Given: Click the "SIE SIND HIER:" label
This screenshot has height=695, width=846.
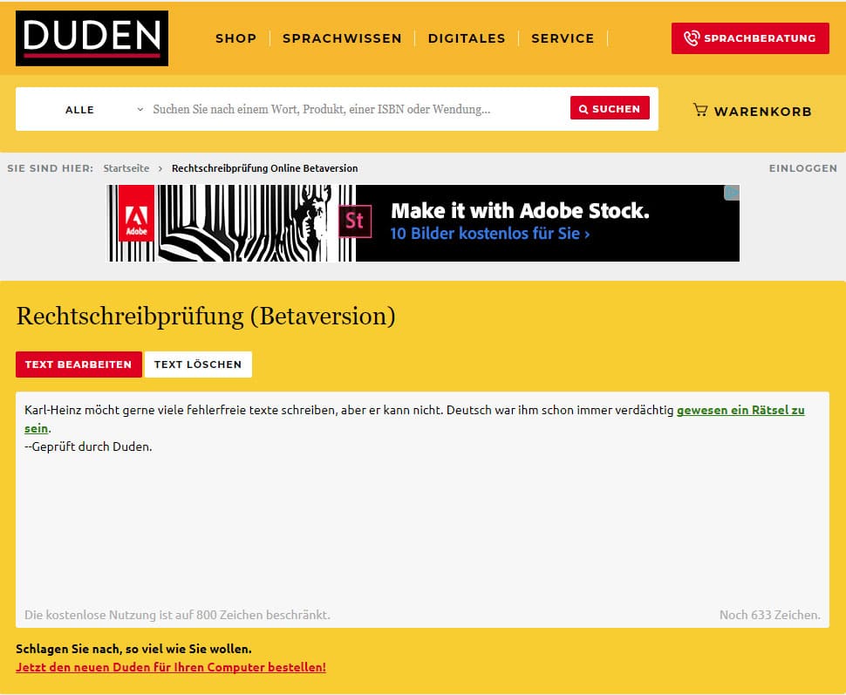Looking at the screenshot, I should 51,168.
